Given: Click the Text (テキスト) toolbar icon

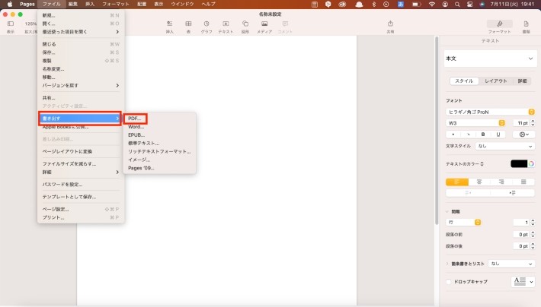Looking at the screenshot, I should click(x=226, y=24).
